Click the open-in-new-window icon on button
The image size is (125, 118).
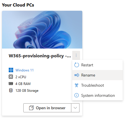[x=31, y=108]
